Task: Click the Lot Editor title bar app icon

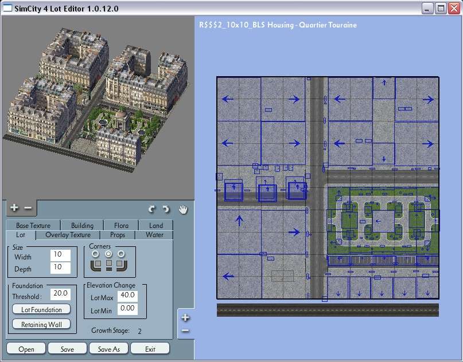Action: pos(7,8)
